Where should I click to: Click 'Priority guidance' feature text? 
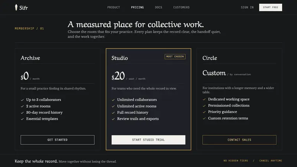click(222, 112)
